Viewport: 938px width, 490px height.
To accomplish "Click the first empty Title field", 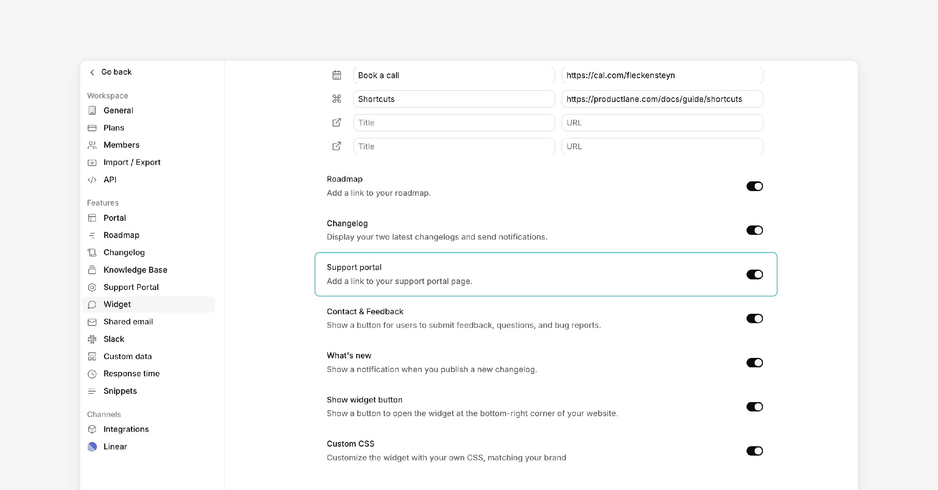I will pos(454,123).
